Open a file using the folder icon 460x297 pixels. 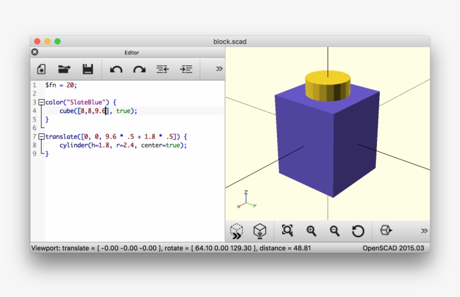click(65, 69)
